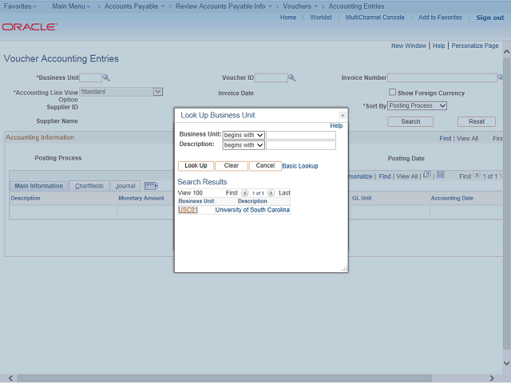
Task: Click the Home link
Action: (x=288, y=18)
